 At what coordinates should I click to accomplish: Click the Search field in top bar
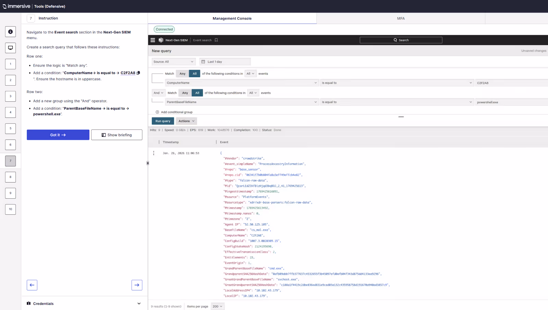tap(401, 40)
